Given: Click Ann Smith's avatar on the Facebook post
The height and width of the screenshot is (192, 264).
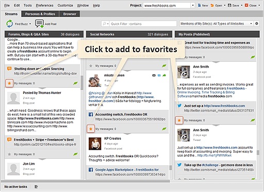Looking at the screenshot, I should click(x=184, y=72).
